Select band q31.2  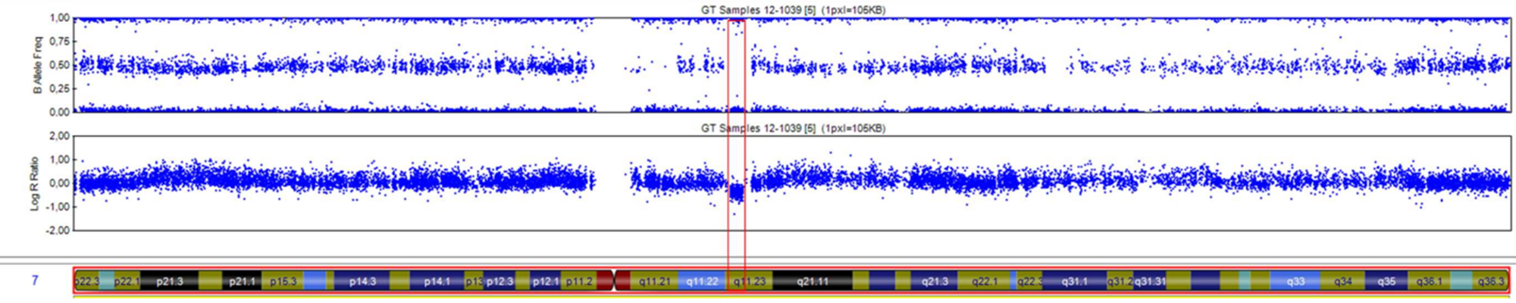(x=1120, y=281)
